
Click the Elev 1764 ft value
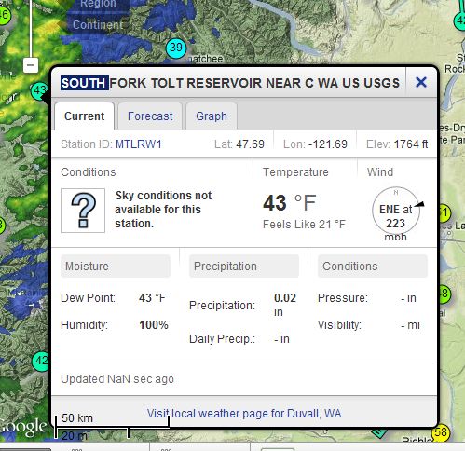click(x=411, y=144)
